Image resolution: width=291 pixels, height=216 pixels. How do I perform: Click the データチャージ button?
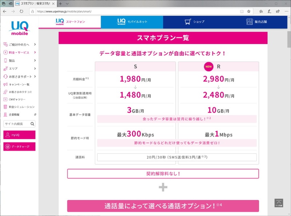click(19, 146)
